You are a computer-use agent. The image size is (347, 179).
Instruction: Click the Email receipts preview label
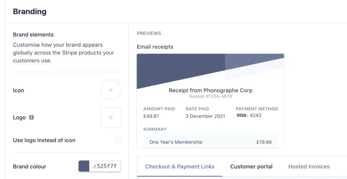pos(155,47)
